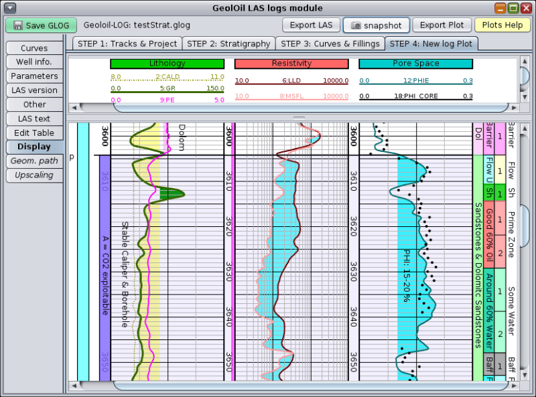
Task: Click the log plot scroll down arrow
Action: pyautogui.click(x=525, y=375)
